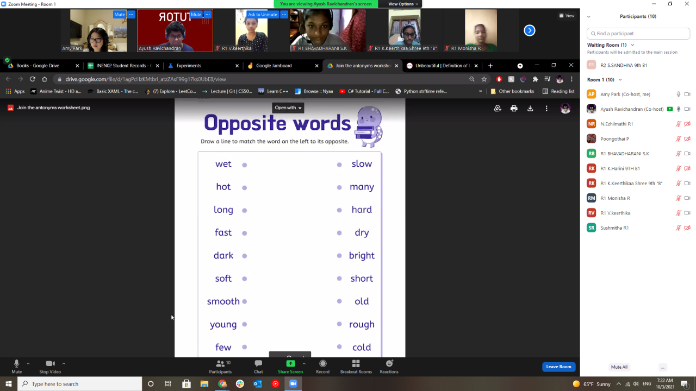Open the 'Open with' dropdown in Drive
Image resolution: width=696 pixels, height=391 pixels.
pyautogui.click(x=288, y=108)
